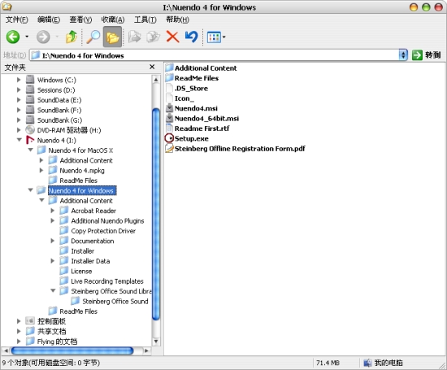This screenshot has width=447, height=370.
Task: Select the .DS_Store file
Action: pyautogui.click(x=191, y=89)
